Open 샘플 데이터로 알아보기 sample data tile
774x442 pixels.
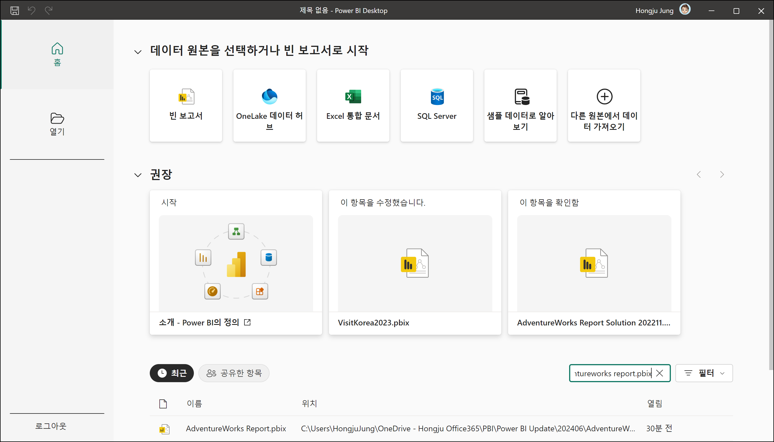(520, 105)
